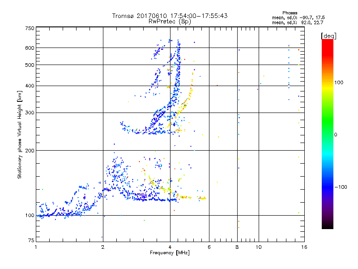Click the black bottom of the colorbar
358x269 pixels.
(328, 226)
